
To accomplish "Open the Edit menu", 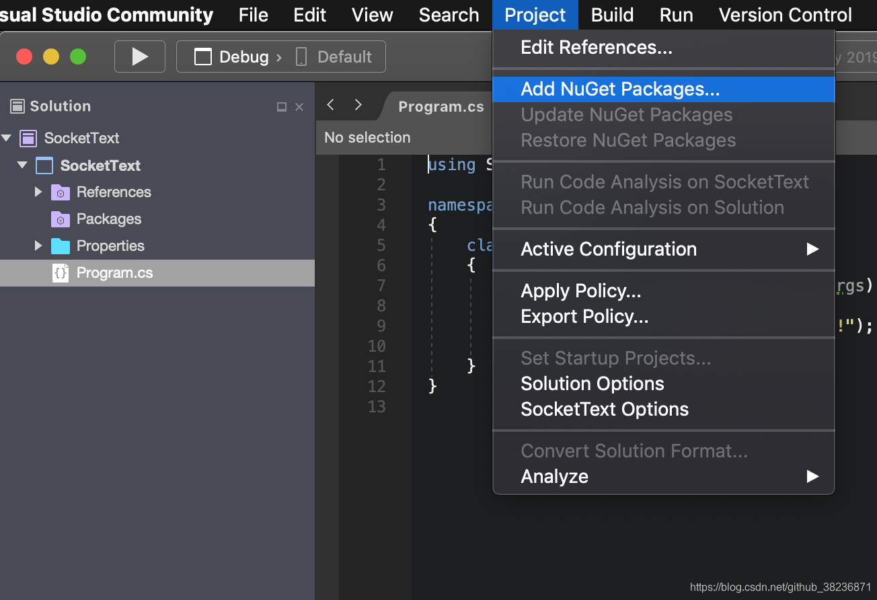I will coord(310,15).
